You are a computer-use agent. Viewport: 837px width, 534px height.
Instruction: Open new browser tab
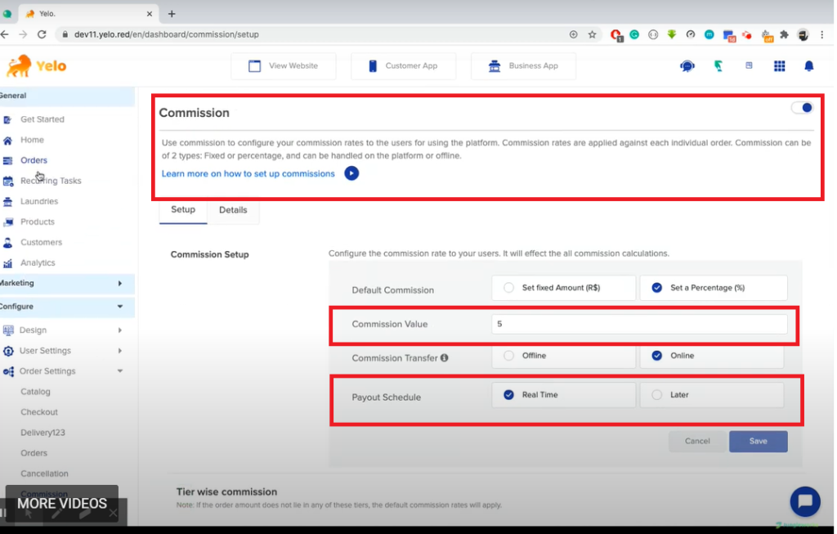(x=172, y=14)
